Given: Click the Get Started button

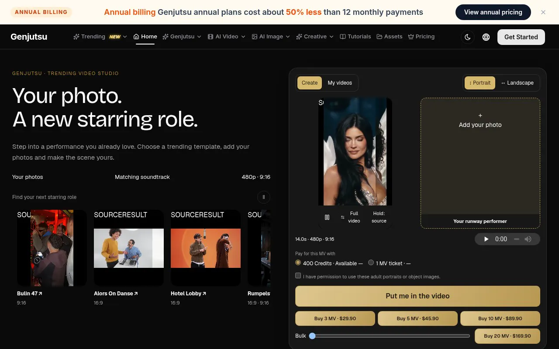Looking at the screenshot, I should click(x=521, y=37).
